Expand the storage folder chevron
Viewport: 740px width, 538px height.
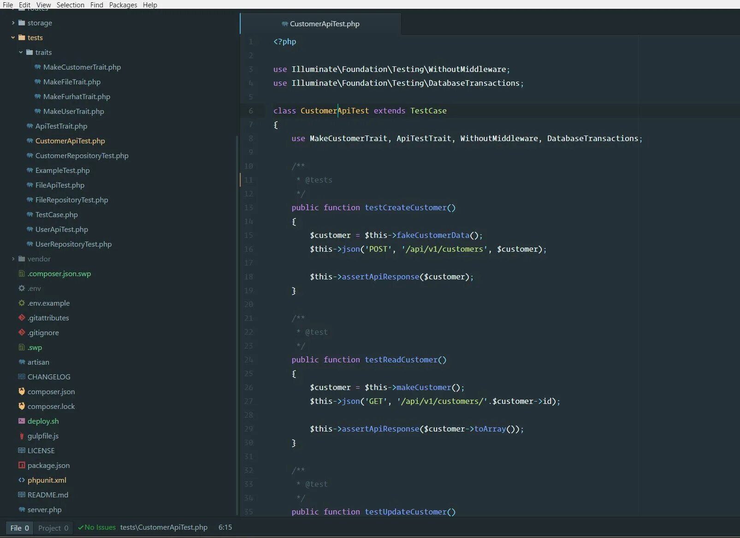tap(13, 23)
